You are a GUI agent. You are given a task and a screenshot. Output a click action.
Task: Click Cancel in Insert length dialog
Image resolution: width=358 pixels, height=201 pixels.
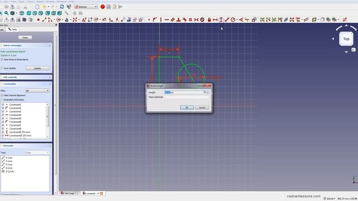202,108
